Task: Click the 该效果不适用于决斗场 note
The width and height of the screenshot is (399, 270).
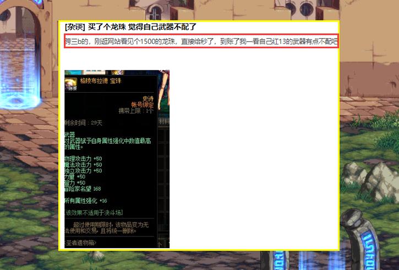Action: [94, 212]
